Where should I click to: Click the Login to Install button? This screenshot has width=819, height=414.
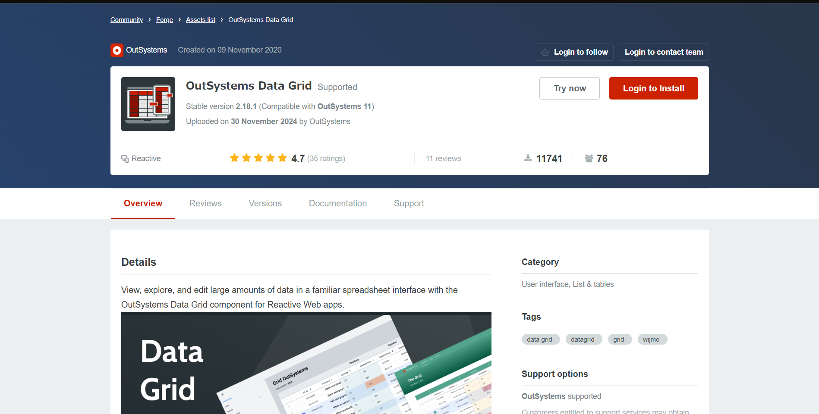653,88
